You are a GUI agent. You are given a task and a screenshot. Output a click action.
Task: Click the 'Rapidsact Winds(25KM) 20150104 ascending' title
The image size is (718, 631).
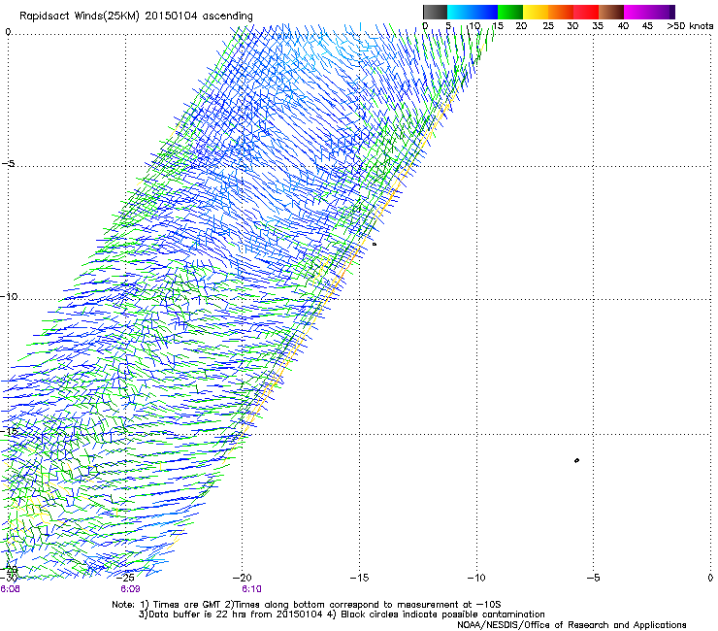pos(136,17)
